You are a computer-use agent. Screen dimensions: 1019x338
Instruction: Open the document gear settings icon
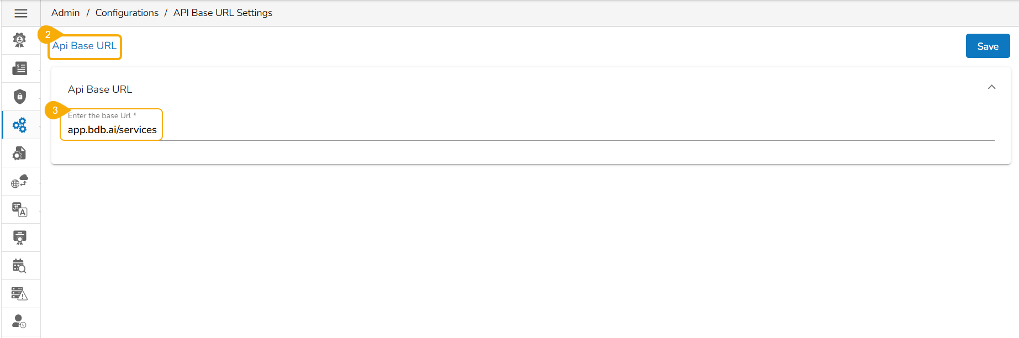click(x=19, y=154)
